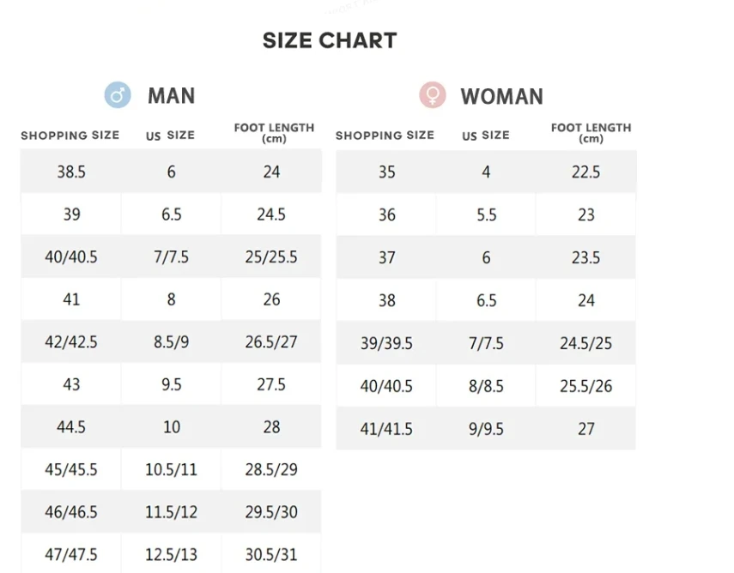Image resolution: width=734 pixels, height=573 pixels.
Task: Click men's foot length 29.5/30 cell
Action: tap(271, 512)
